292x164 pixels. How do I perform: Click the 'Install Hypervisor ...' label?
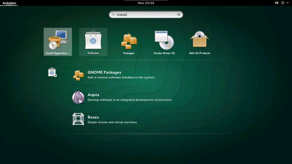(58, 53)
